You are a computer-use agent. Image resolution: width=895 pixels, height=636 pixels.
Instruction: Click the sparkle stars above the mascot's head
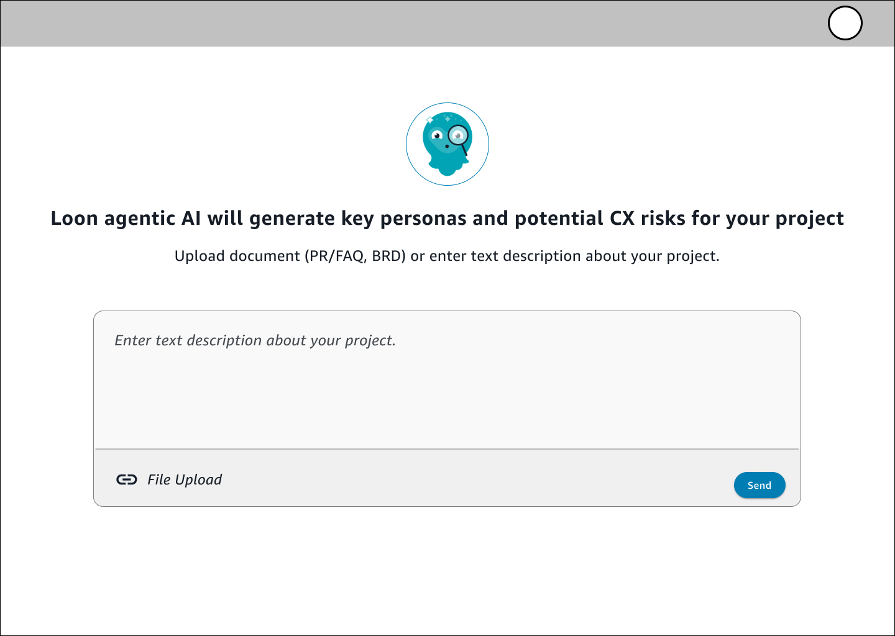pyautogui.click(x=446, y=117)
